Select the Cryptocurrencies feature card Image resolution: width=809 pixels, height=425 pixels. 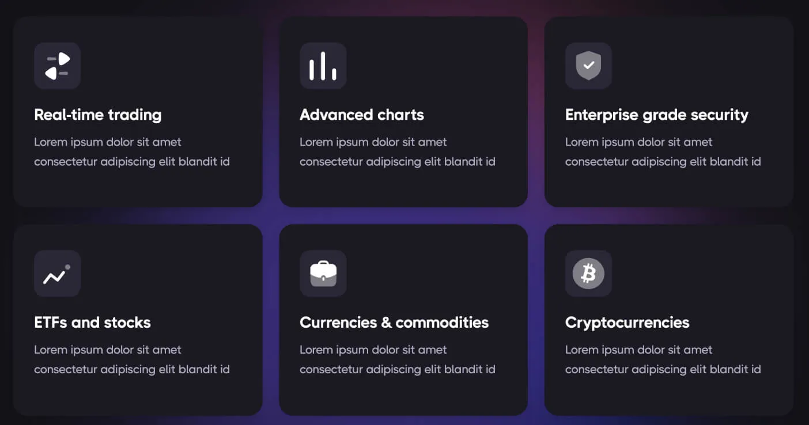point(668,319)
